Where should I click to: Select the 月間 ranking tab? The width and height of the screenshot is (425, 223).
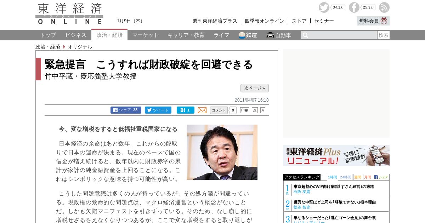tap(368, 177)
